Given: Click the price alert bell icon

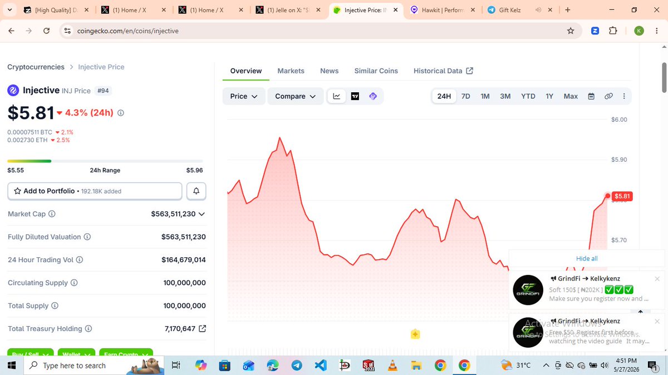Looking at the screenshot, I should (x=197, y=191).
